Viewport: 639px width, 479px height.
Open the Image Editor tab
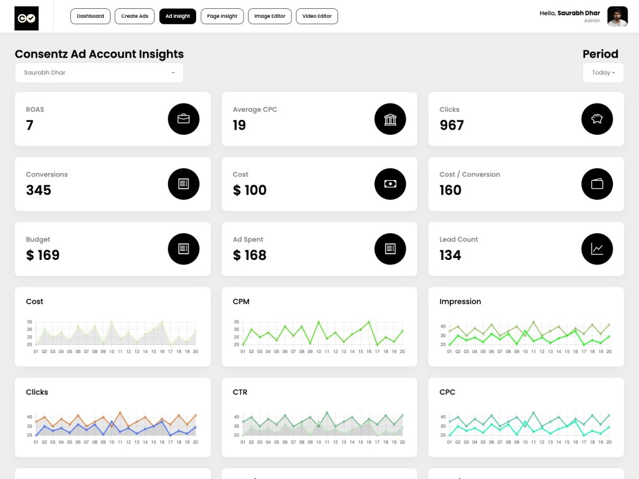[x=270, y=17]
